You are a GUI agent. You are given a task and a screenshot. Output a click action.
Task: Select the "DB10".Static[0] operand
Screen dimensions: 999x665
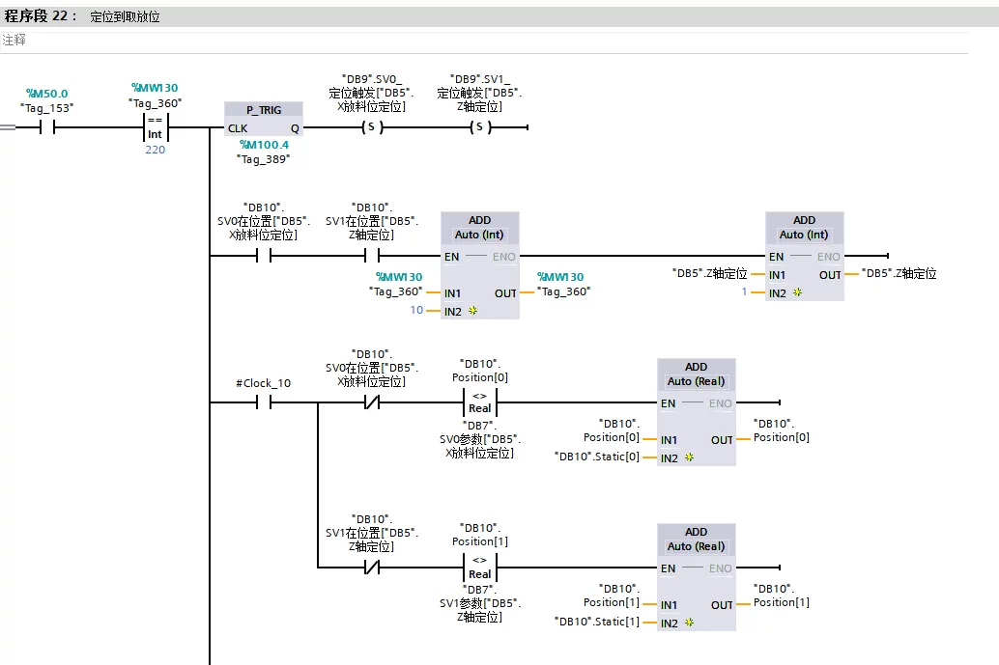tap(597, 457)
